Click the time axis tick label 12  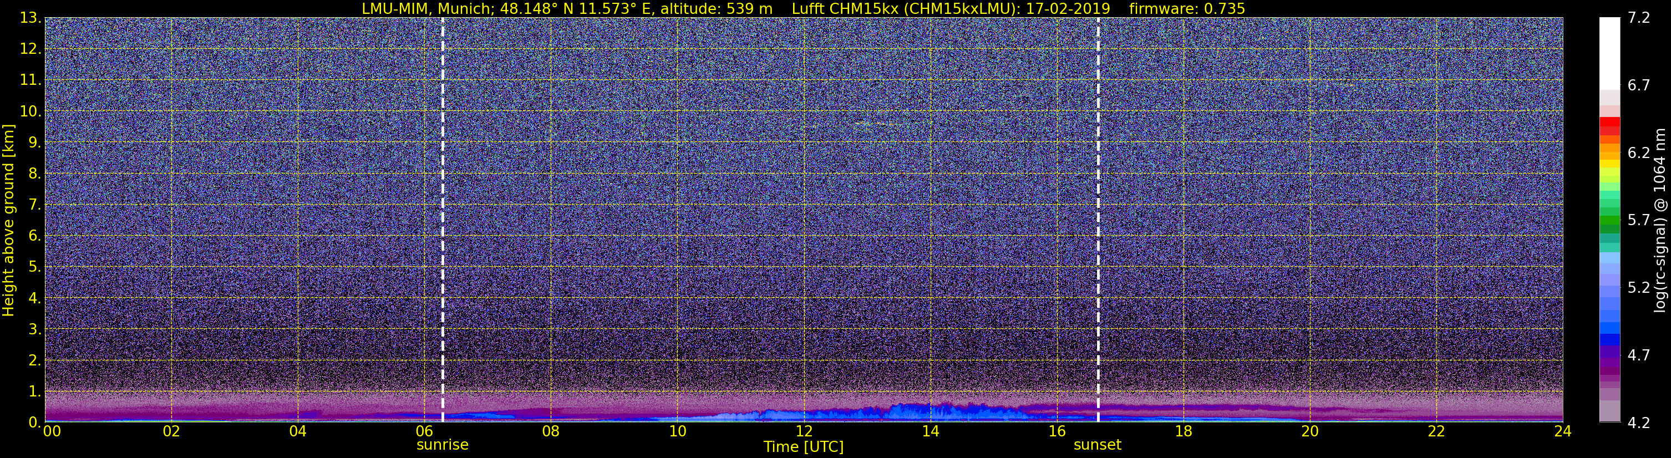point(804,431)
